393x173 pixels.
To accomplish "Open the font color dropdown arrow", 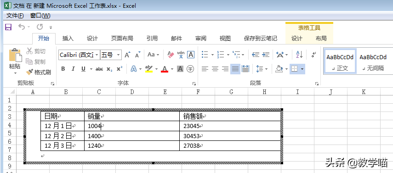I will 172,69.
